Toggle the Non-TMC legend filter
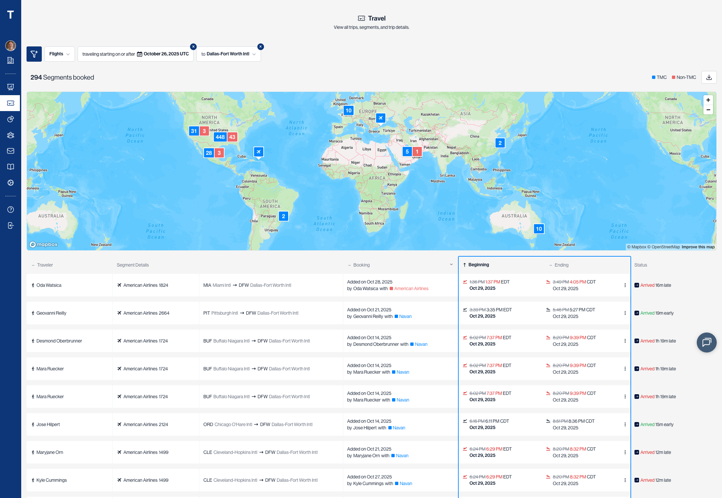 684,77
